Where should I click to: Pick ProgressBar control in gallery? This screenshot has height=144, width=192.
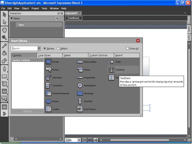pyautogui.click(x=86, y=77)
